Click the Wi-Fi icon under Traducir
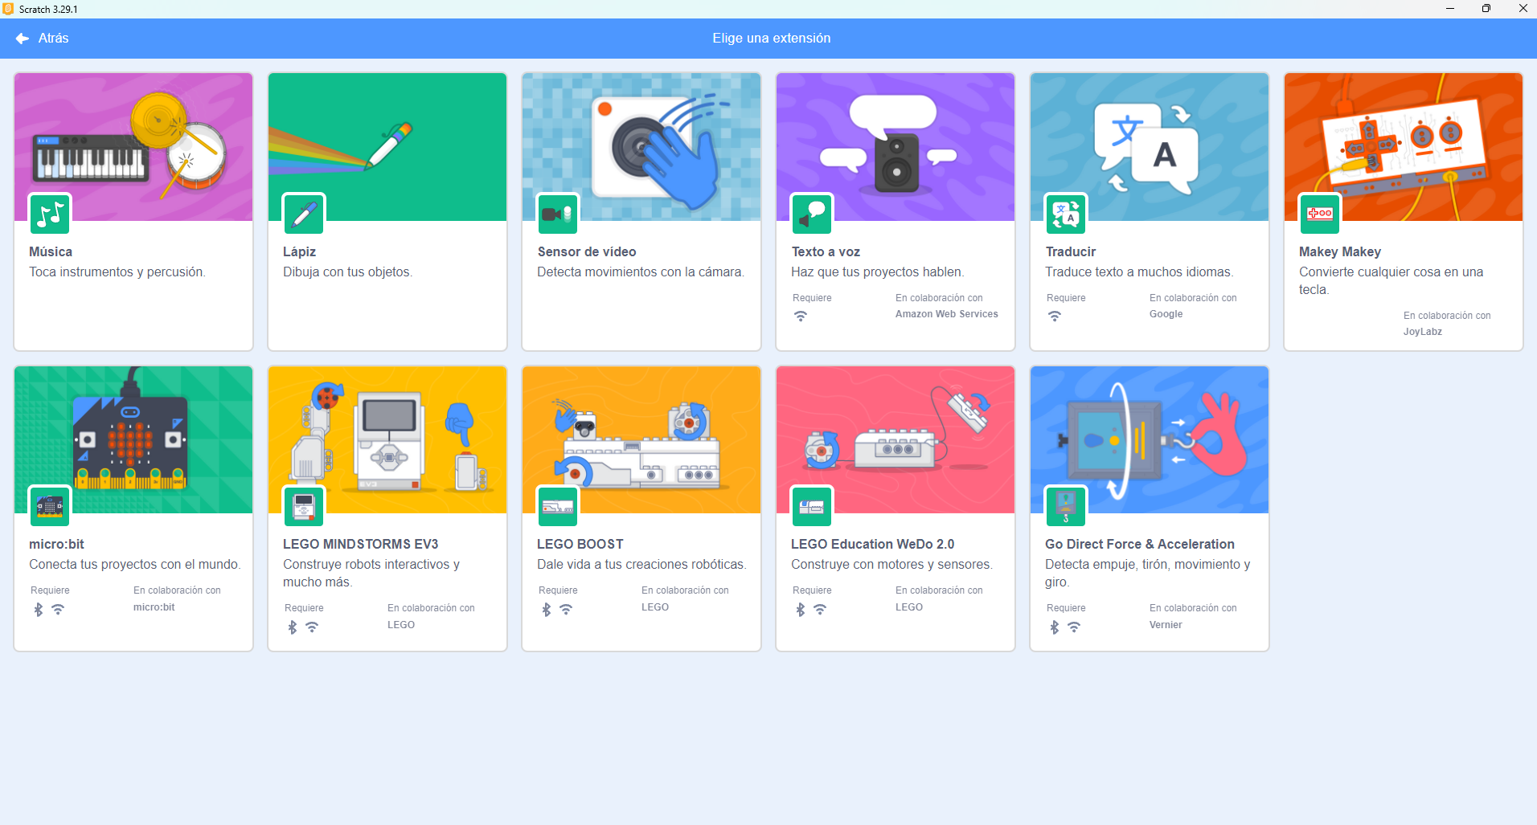This screenshot has height=825, width=1537. 1055,317
